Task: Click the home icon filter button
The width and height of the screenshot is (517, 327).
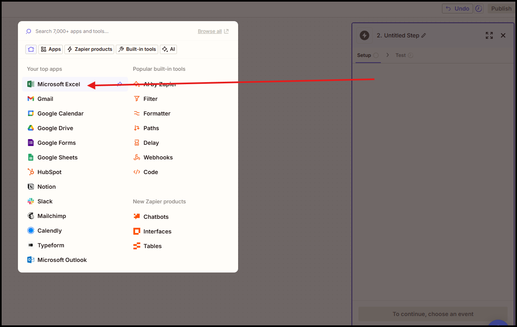Action: click(31, 49)
